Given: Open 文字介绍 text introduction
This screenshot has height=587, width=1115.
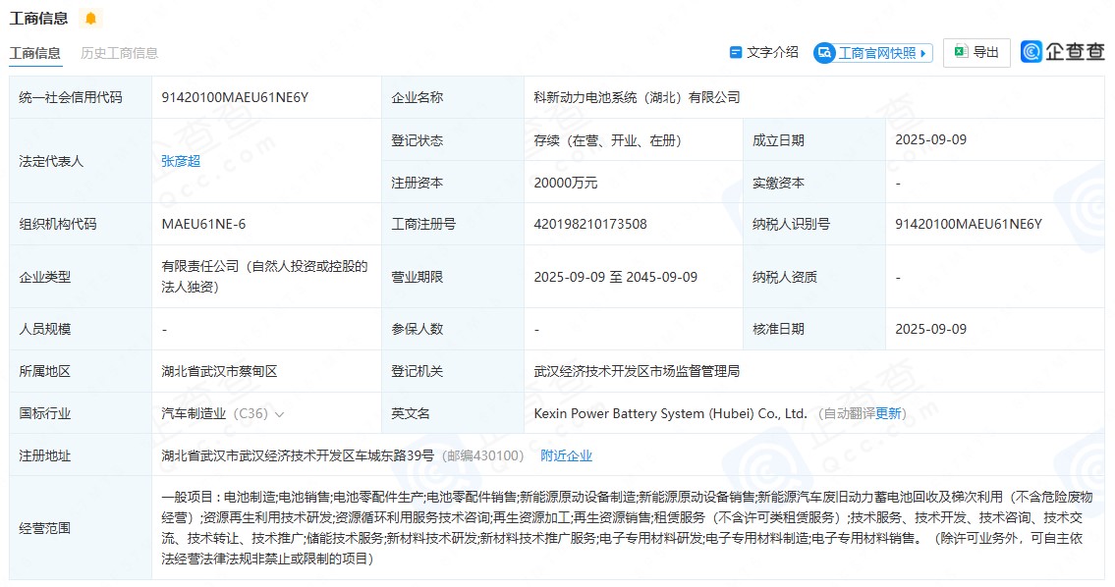Looking at the screenshot, I should (764, 53).
